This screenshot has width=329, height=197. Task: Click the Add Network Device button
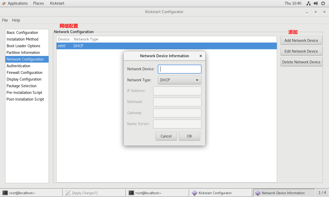301,41
